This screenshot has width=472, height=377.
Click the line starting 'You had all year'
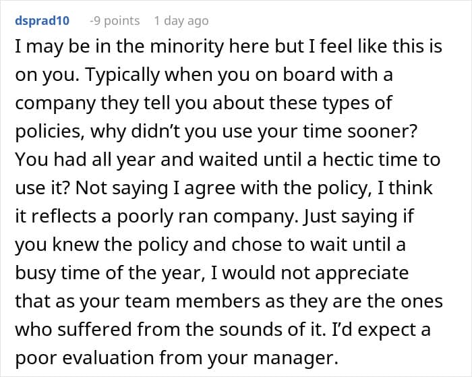(x=228, y=159)
